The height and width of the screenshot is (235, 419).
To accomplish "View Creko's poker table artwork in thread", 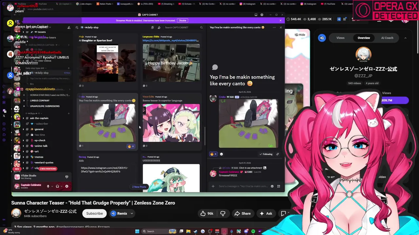I will [248, 124].
